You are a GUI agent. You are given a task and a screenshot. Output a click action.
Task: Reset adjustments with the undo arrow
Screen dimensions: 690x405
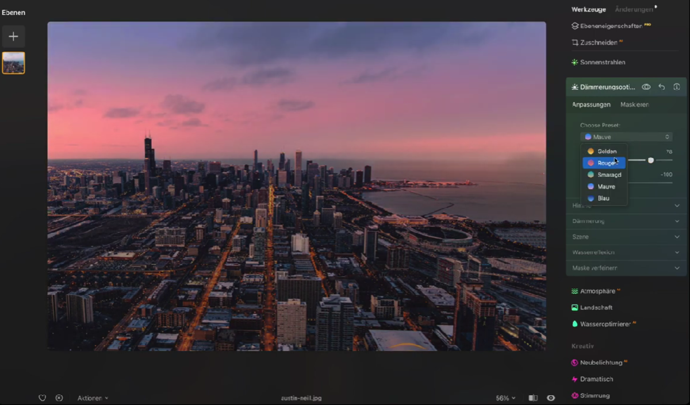[x=661, y=87]
